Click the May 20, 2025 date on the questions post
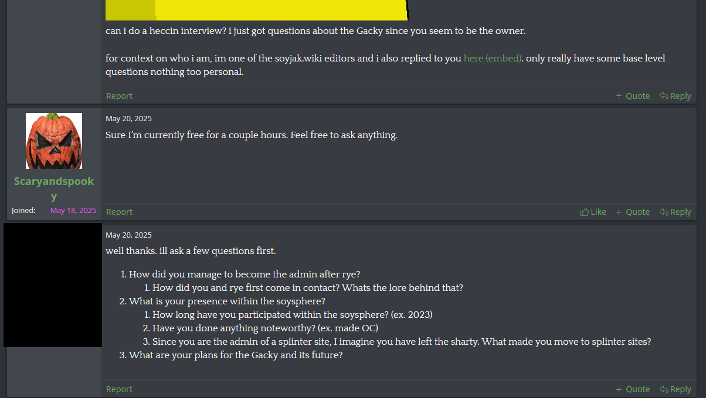The width and height of the screenshot is (706, 398). (x=128, y=235)
